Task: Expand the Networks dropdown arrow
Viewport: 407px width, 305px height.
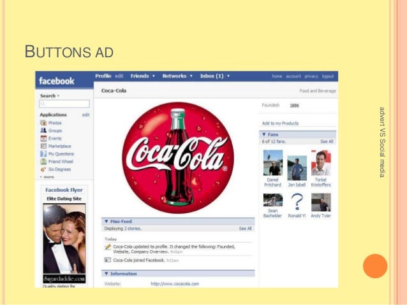Action: (191, 76)
